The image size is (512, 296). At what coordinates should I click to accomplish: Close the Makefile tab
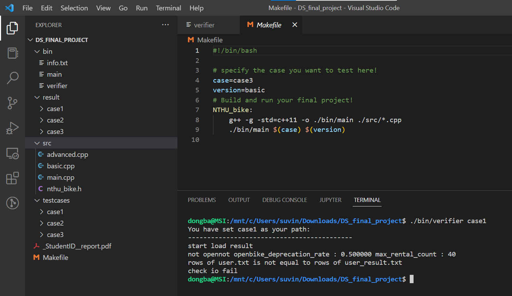tap(294, 25)
